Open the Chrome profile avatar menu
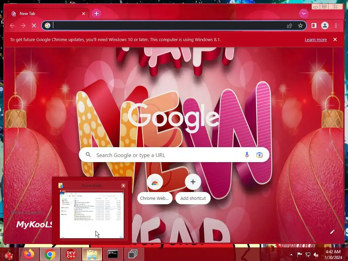 tap(325, 25)
